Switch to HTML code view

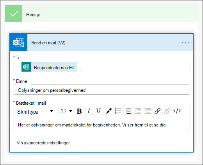coord(177,111)
